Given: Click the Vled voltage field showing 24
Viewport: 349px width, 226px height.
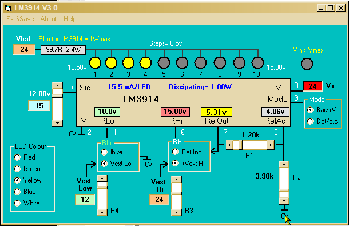Looking at the screenshot, I should point(24,49).
